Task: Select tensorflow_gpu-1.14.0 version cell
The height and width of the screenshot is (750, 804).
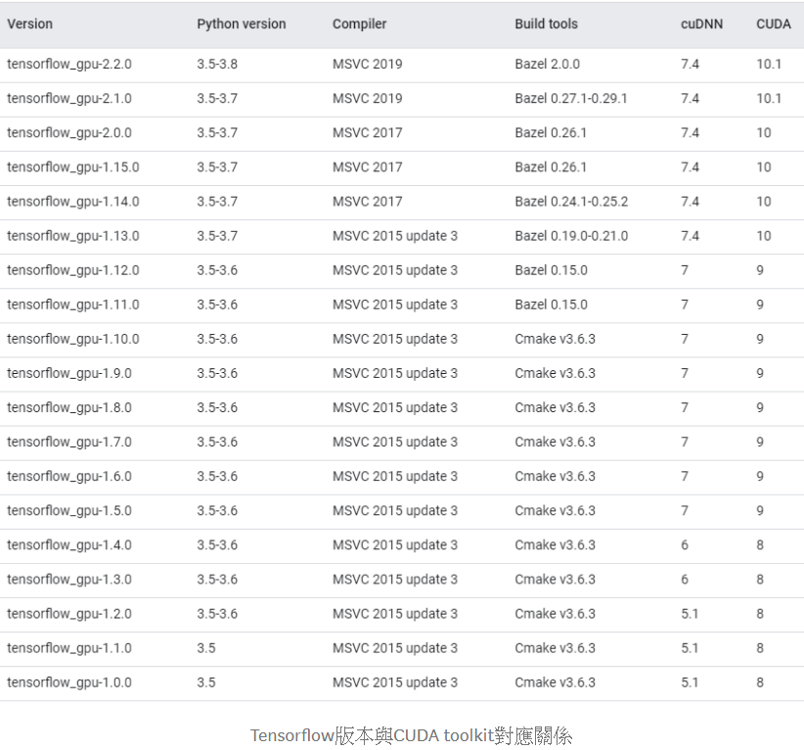Action: pos(72,202)
